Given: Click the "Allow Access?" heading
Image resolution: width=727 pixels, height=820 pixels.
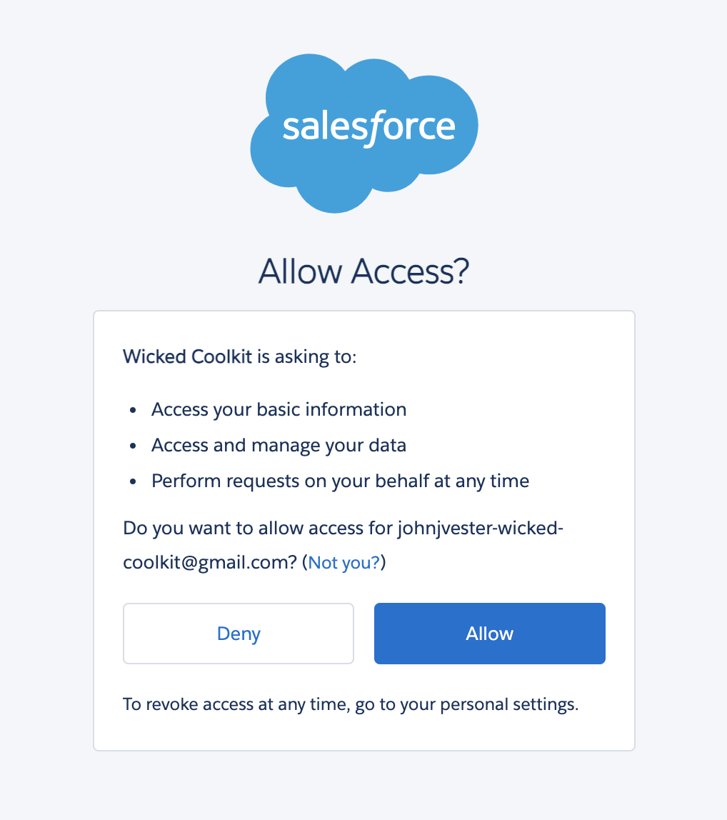Looking at the screenshot, I should pos(363,272).
